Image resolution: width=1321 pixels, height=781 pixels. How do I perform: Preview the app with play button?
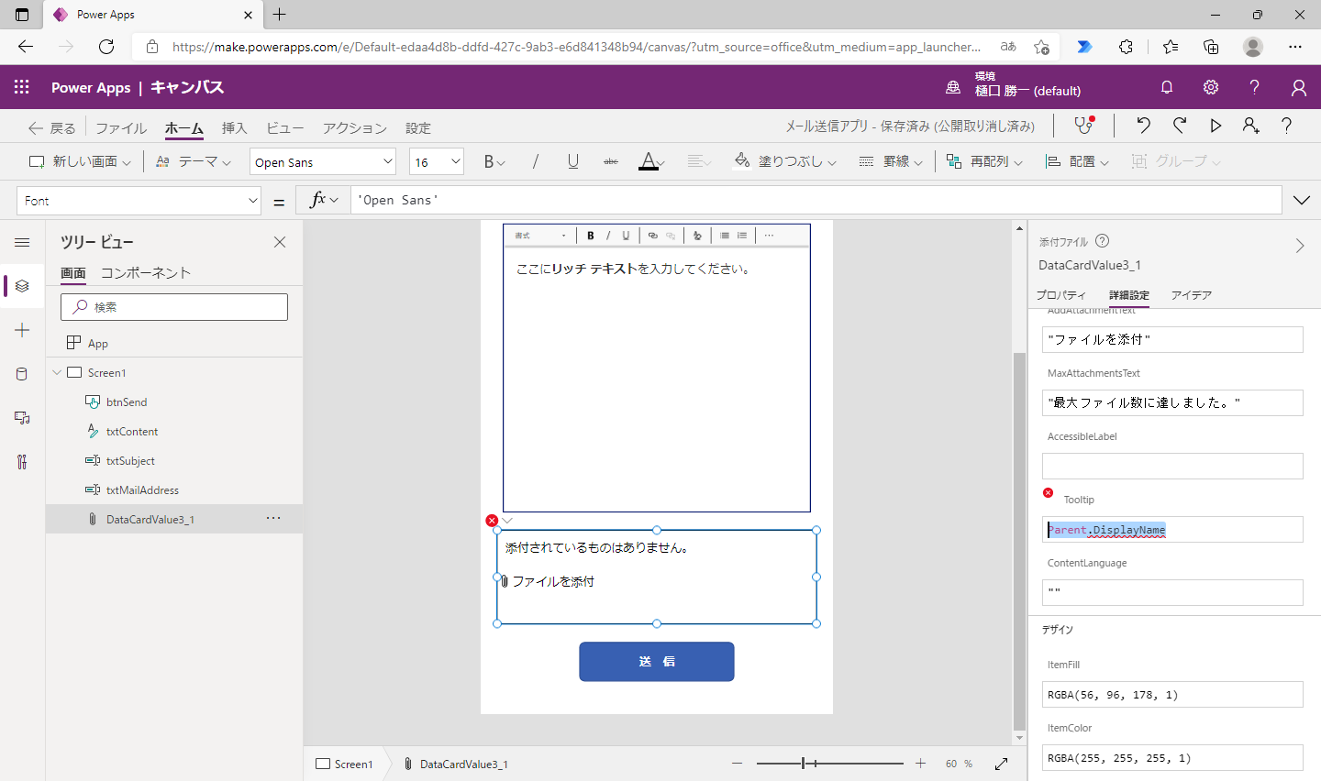click(x=1216, y=126)
